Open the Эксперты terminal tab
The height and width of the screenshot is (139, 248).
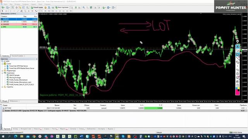tap(102, 129)
